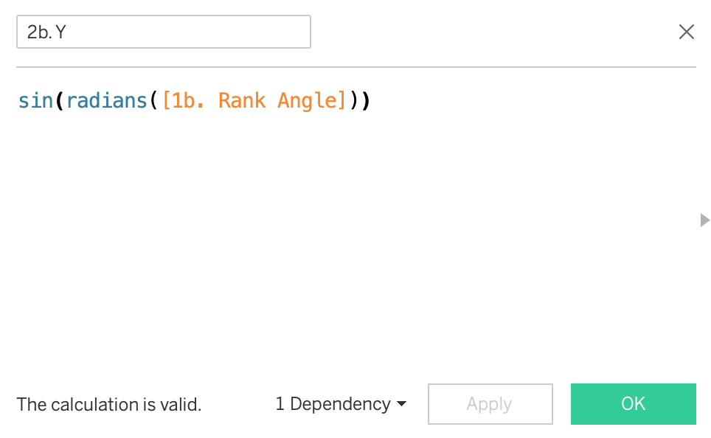Click the sin function in the formula
This screenshot has width=711, height=438.
[x=35, y=100]
